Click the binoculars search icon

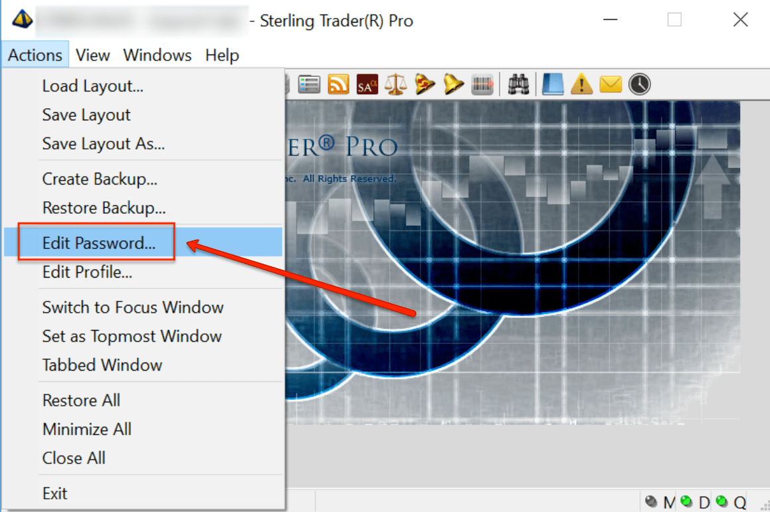518,84
